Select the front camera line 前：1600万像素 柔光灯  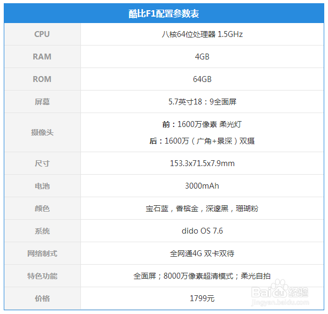click(x=202, y=124)
